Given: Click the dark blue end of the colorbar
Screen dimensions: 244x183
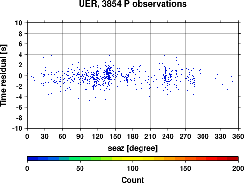Looking at the screenshot, I should (x=33, y=159).
